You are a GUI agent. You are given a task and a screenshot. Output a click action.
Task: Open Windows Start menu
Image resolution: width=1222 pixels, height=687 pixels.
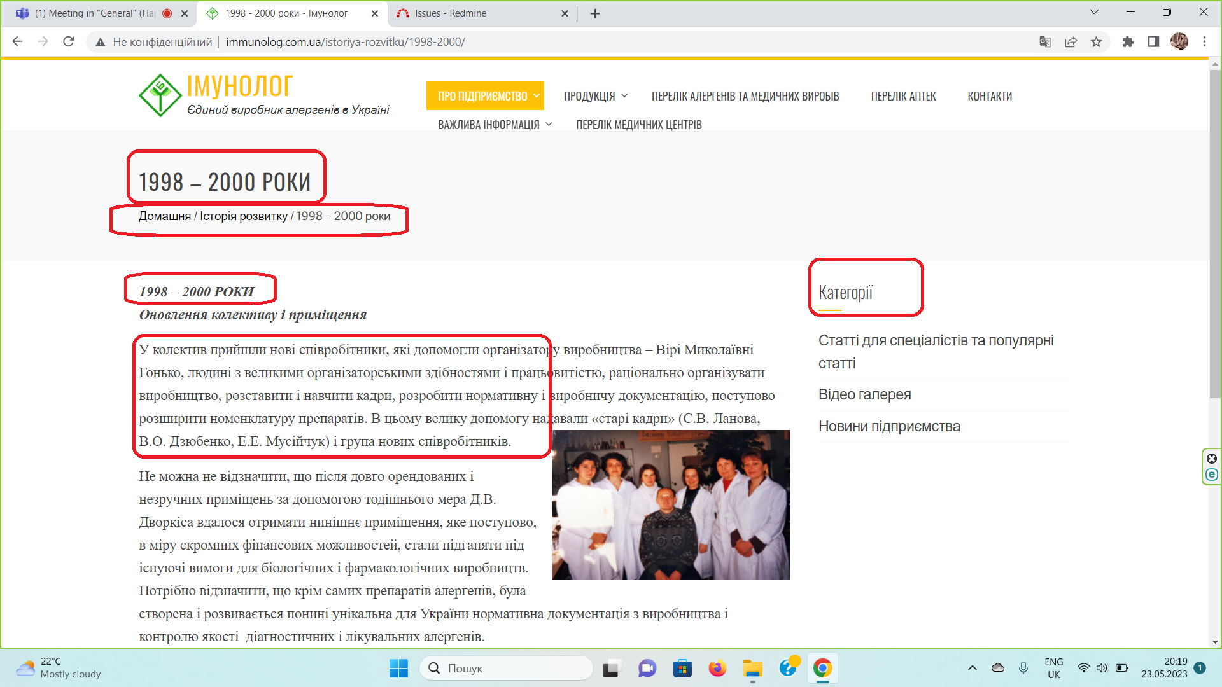point(398,669)
